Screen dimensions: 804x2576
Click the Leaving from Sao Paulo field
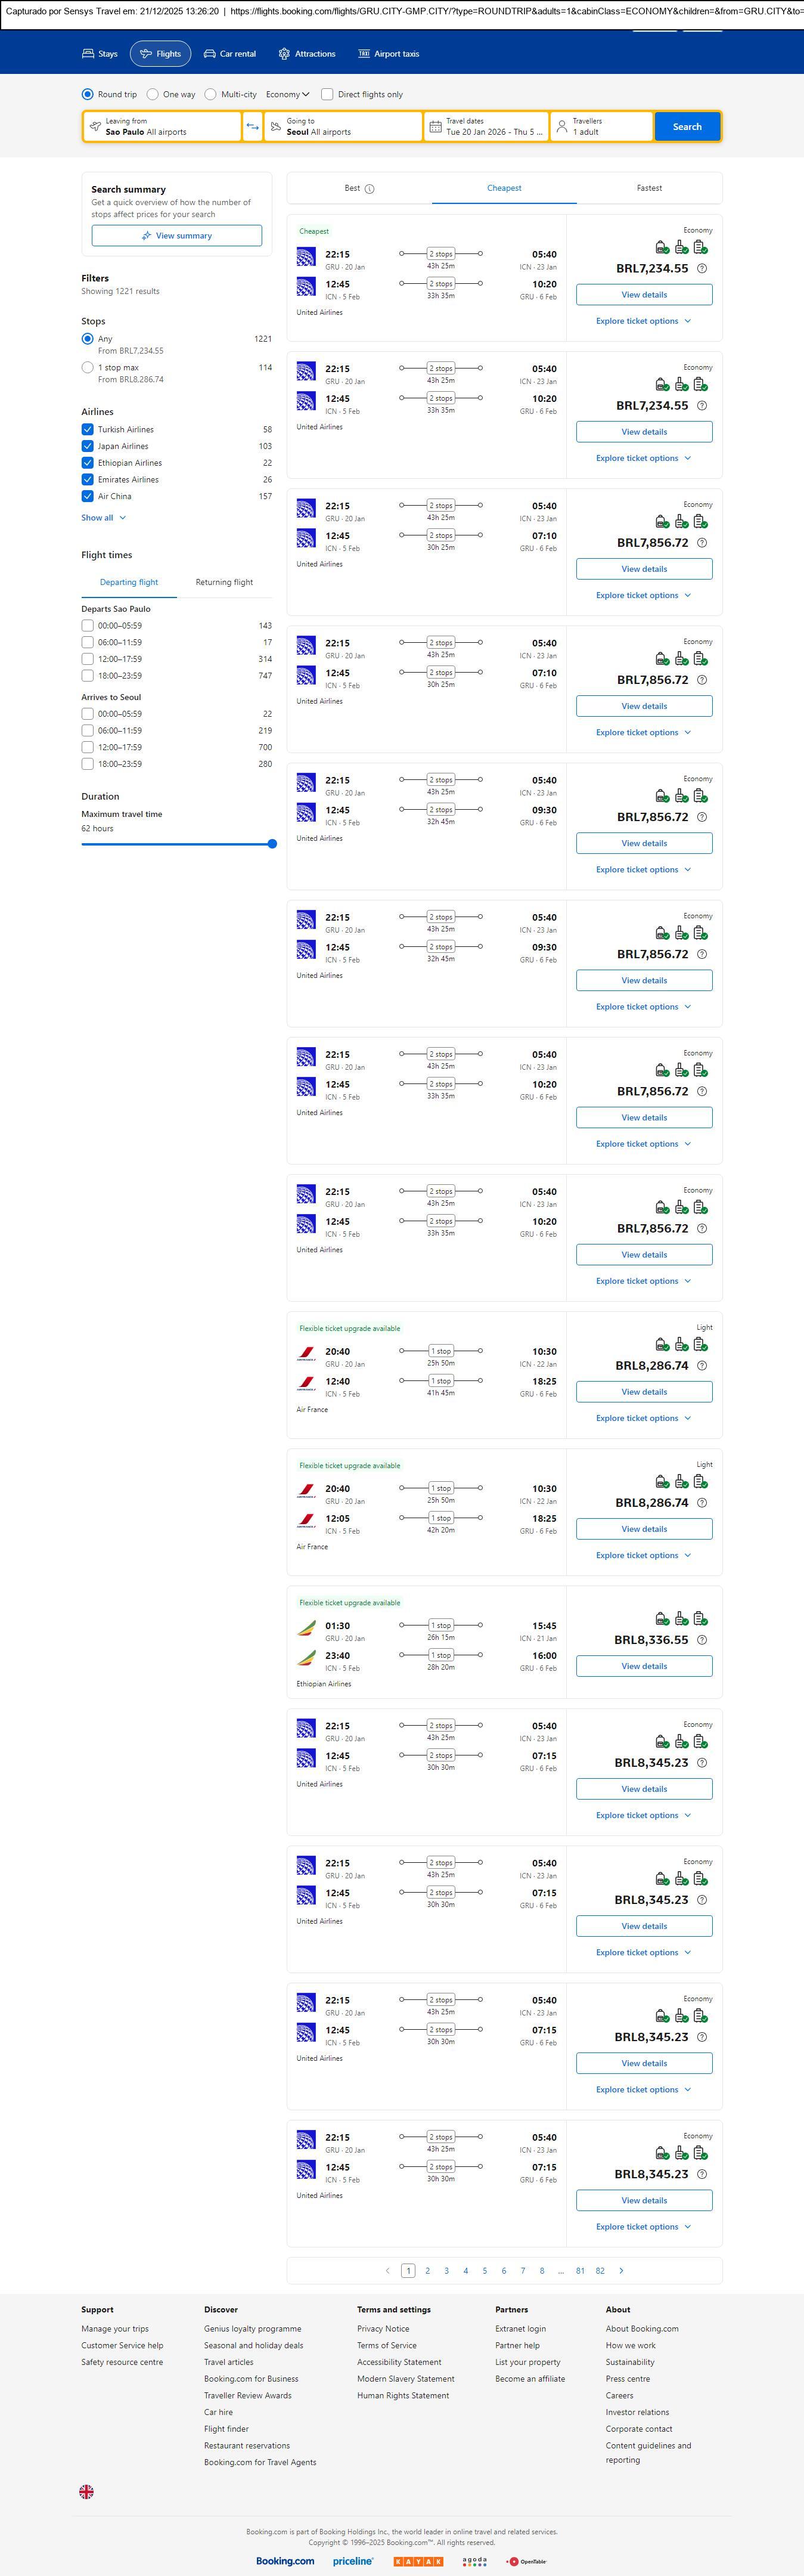[x=162, y=127]
